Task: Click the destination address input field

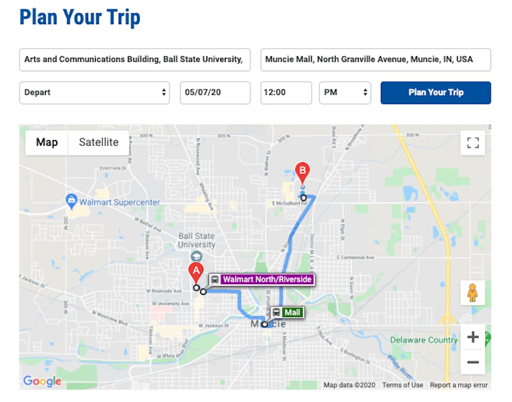Action: click(x=375, y=59)
